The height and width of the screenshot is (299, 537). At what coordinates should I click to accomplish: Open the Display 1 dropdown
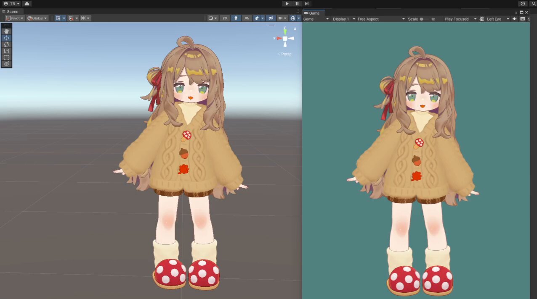tap(344, 19)
